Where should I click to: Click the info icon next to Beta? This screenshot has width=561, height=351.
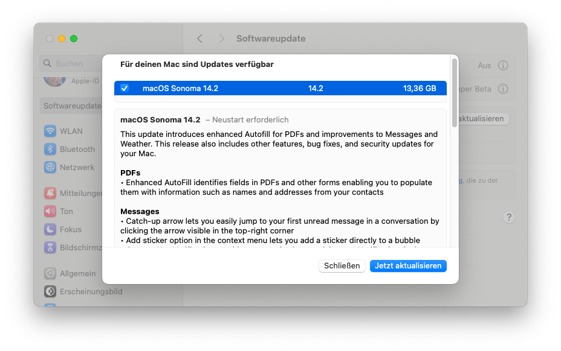click(x=503, y=89)
